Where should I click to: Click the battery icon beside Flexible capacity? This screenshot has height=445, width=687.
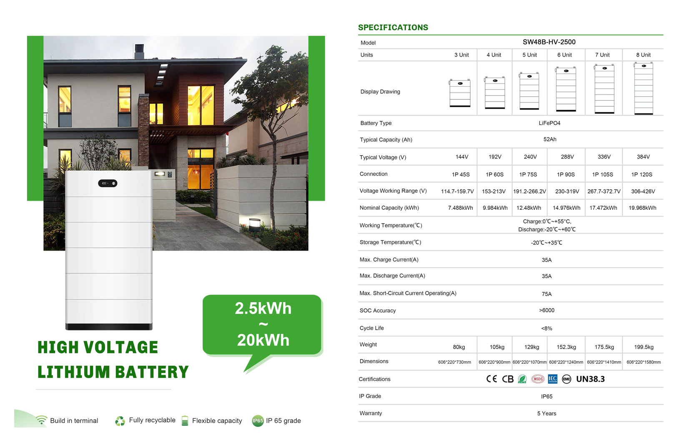[x=185, y=421]
